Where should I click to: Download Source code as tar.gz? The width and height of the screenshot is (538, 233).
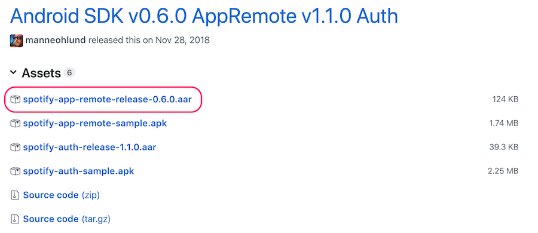[x=66, y=219]
